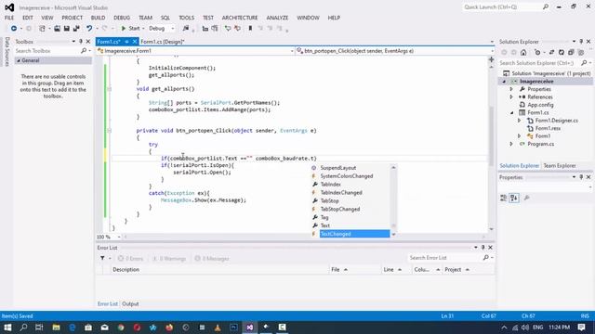
Task: Click Sync with Active Document icon
Action: [551, 52]
